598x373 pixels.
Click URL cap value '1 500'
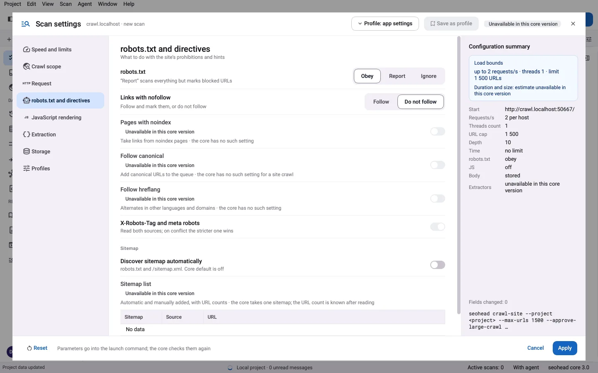(x=512, y=134)
